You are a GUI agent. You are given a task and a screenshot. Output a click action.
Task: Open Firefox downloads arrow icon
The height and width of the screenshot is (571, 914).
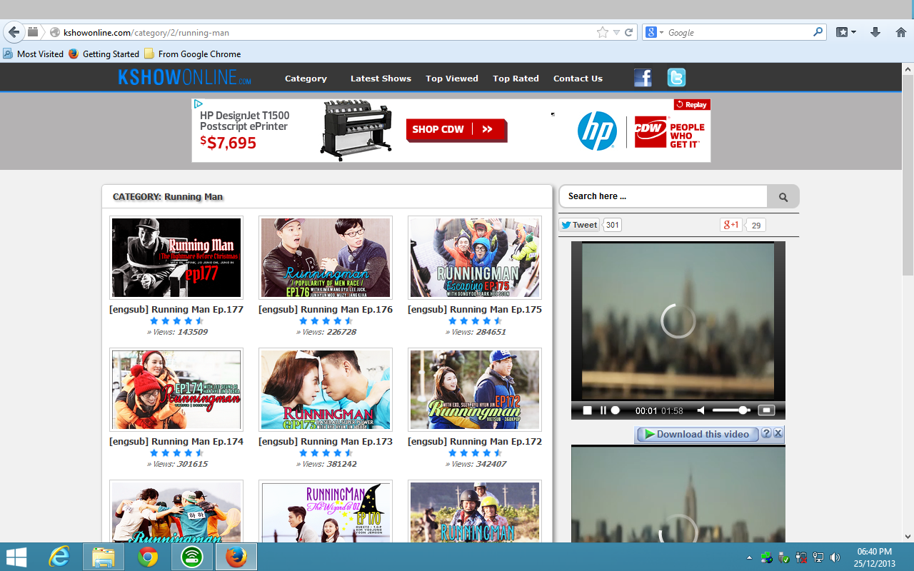pos(875,32)
